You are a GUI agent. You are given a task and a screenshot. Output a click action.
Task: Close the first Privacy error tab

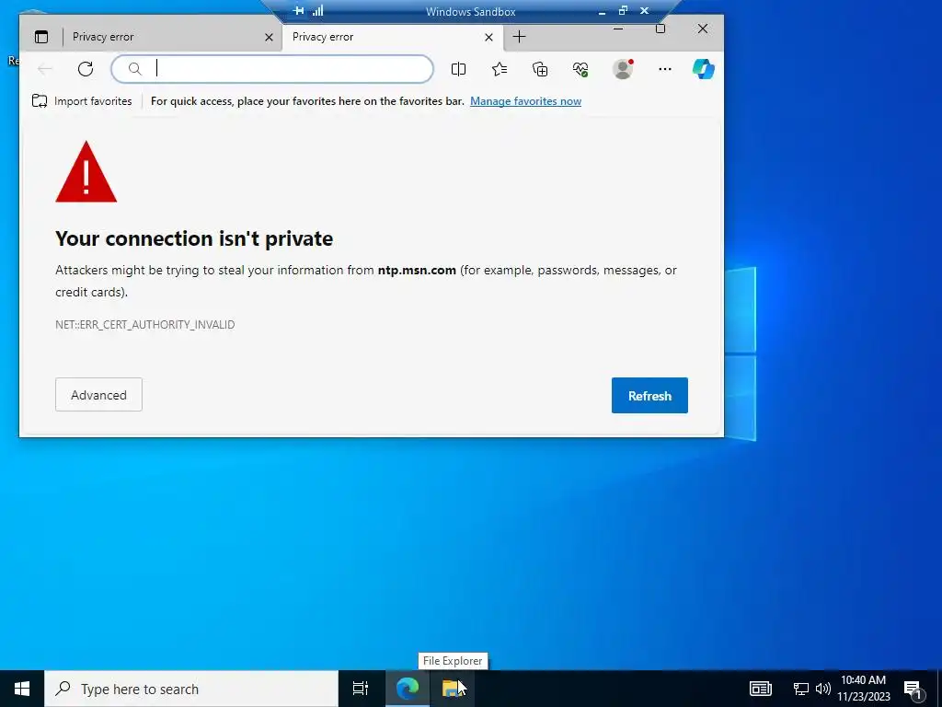tap(269, 37)
